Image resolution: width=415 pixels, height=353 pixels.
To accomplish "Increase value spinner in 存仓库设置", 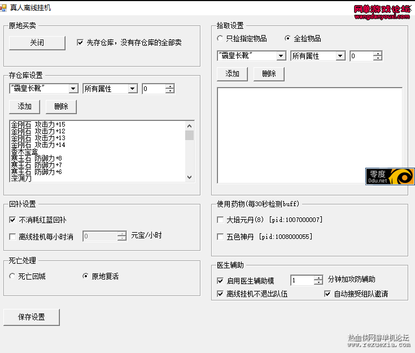I will coord(169,86).
